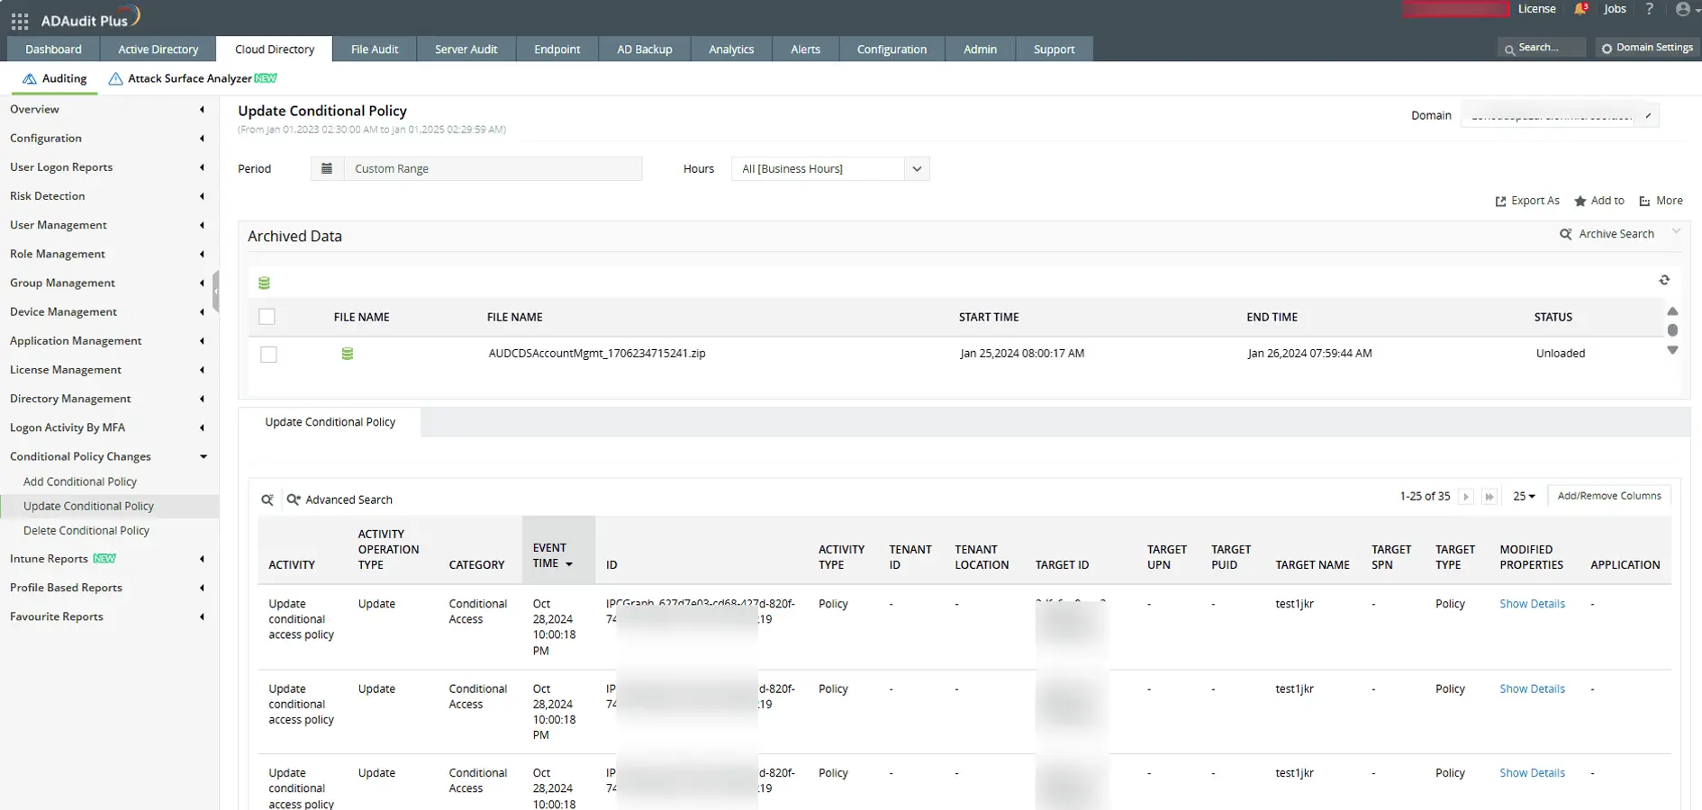
Task: Open Domain Settings
Action: pyautogui.click(x=1646, y=47)
